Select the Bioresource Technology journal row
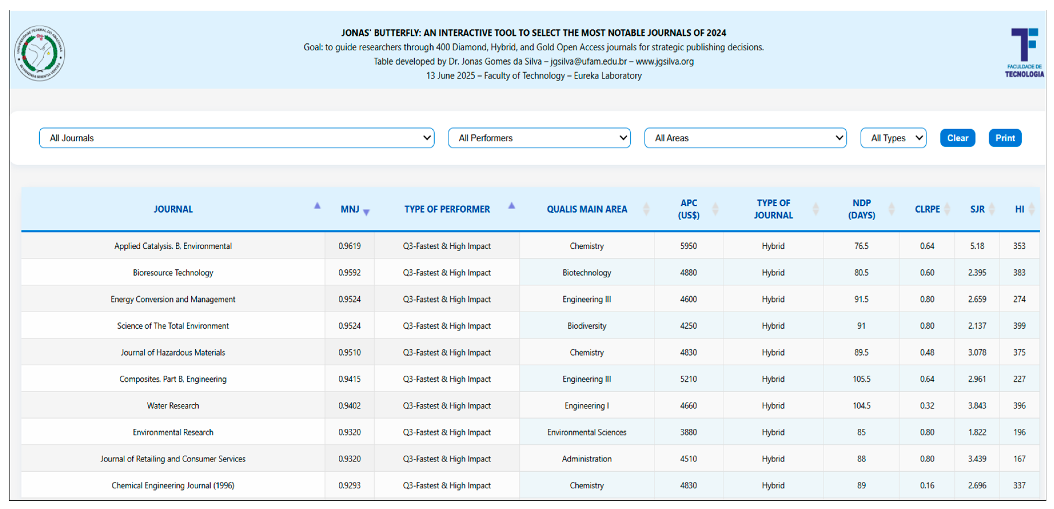The image size is (1054, 509). [x=173, y=273]
